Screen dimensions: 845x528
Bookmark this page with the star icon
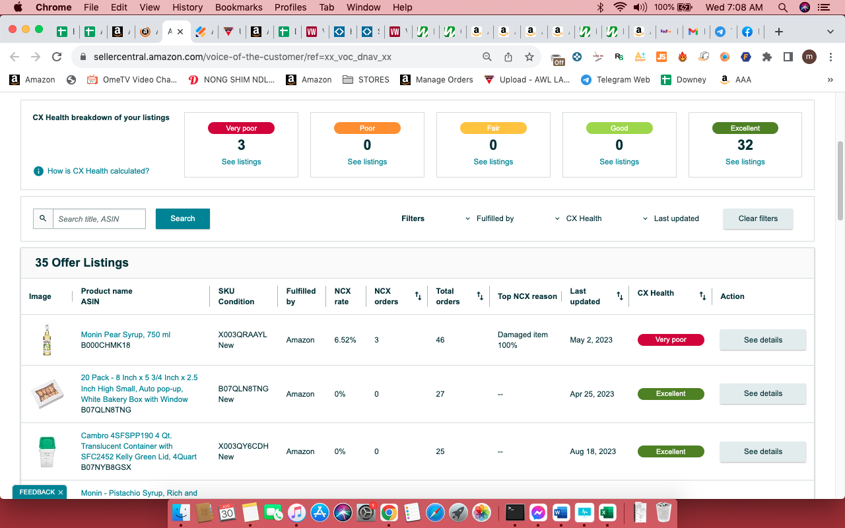pyautogui.click(x=529, y=57)
